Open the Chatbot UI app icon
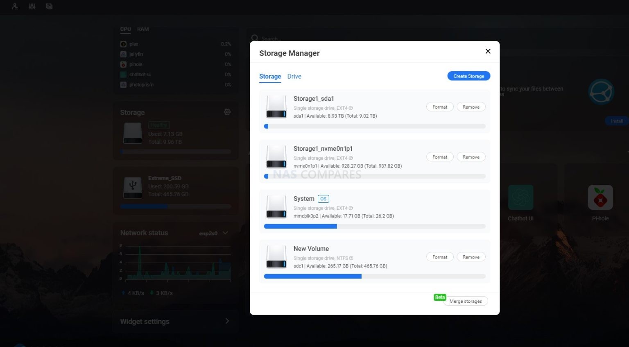This screenshot has width=629, height=347. (520, 197)
